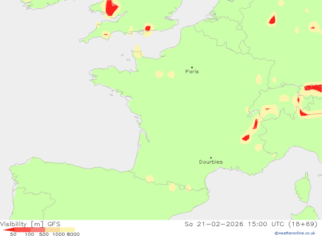This screenshot has width=322, height=236.
Task: Click the legend value 50
Action: (x=13, y=234)
